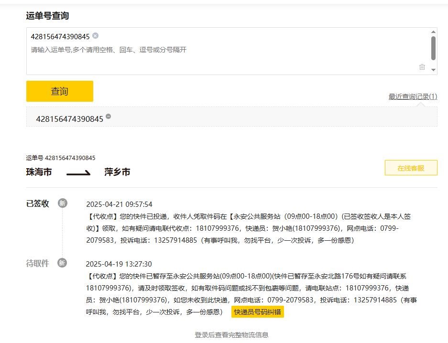Click the 新 badge beside 待取件
The height and width of the screenshot is (343, 448).
[x=62, y=263]
